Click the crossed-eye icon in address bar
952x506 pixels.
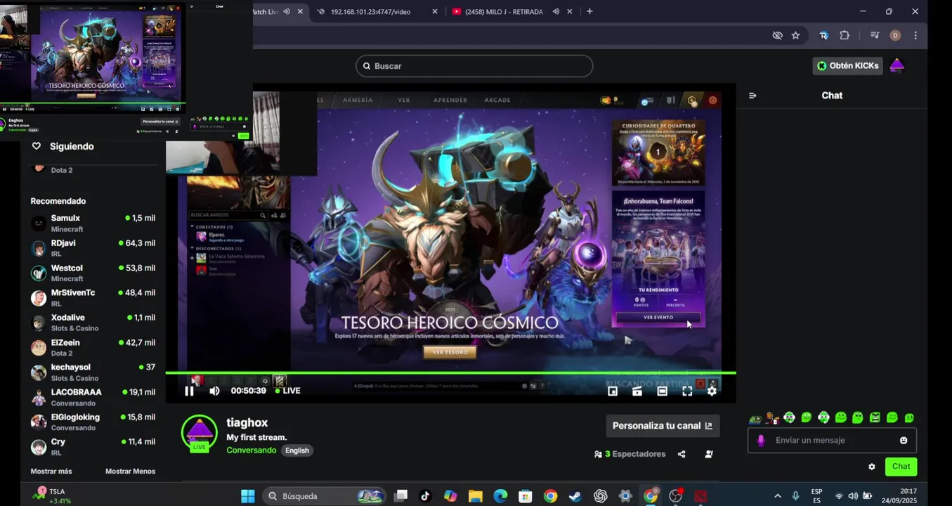[x=777, y=35]
